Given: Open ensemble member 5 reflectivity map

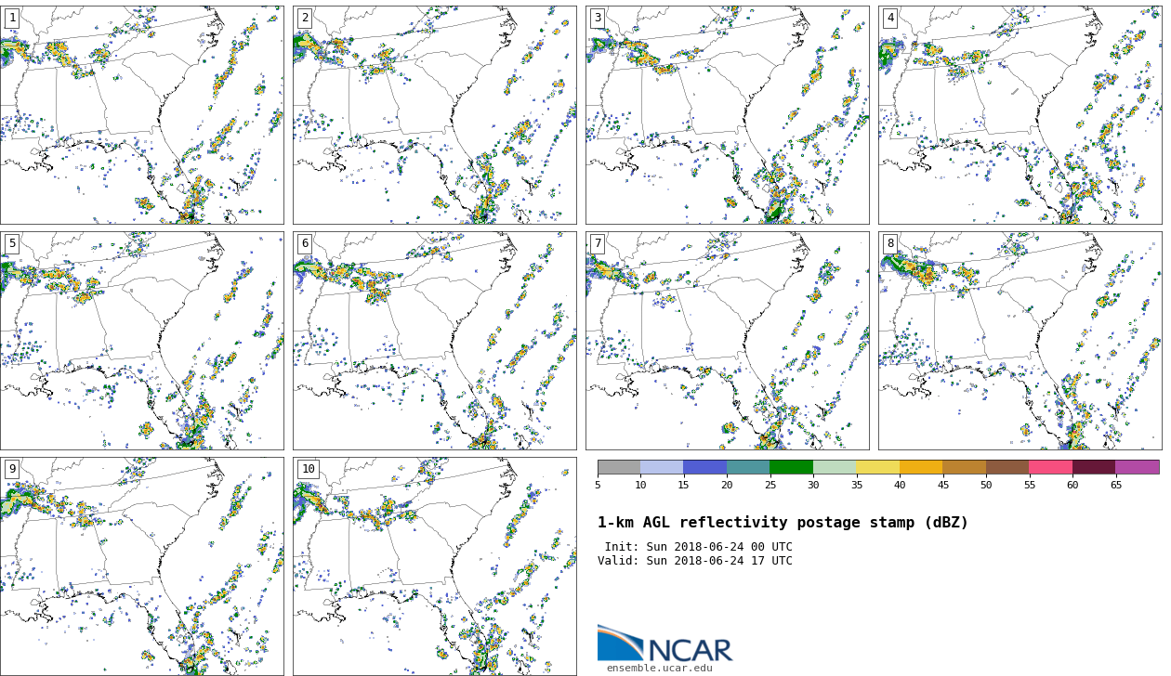Looking at the screenshot, I should pos(141,341).
